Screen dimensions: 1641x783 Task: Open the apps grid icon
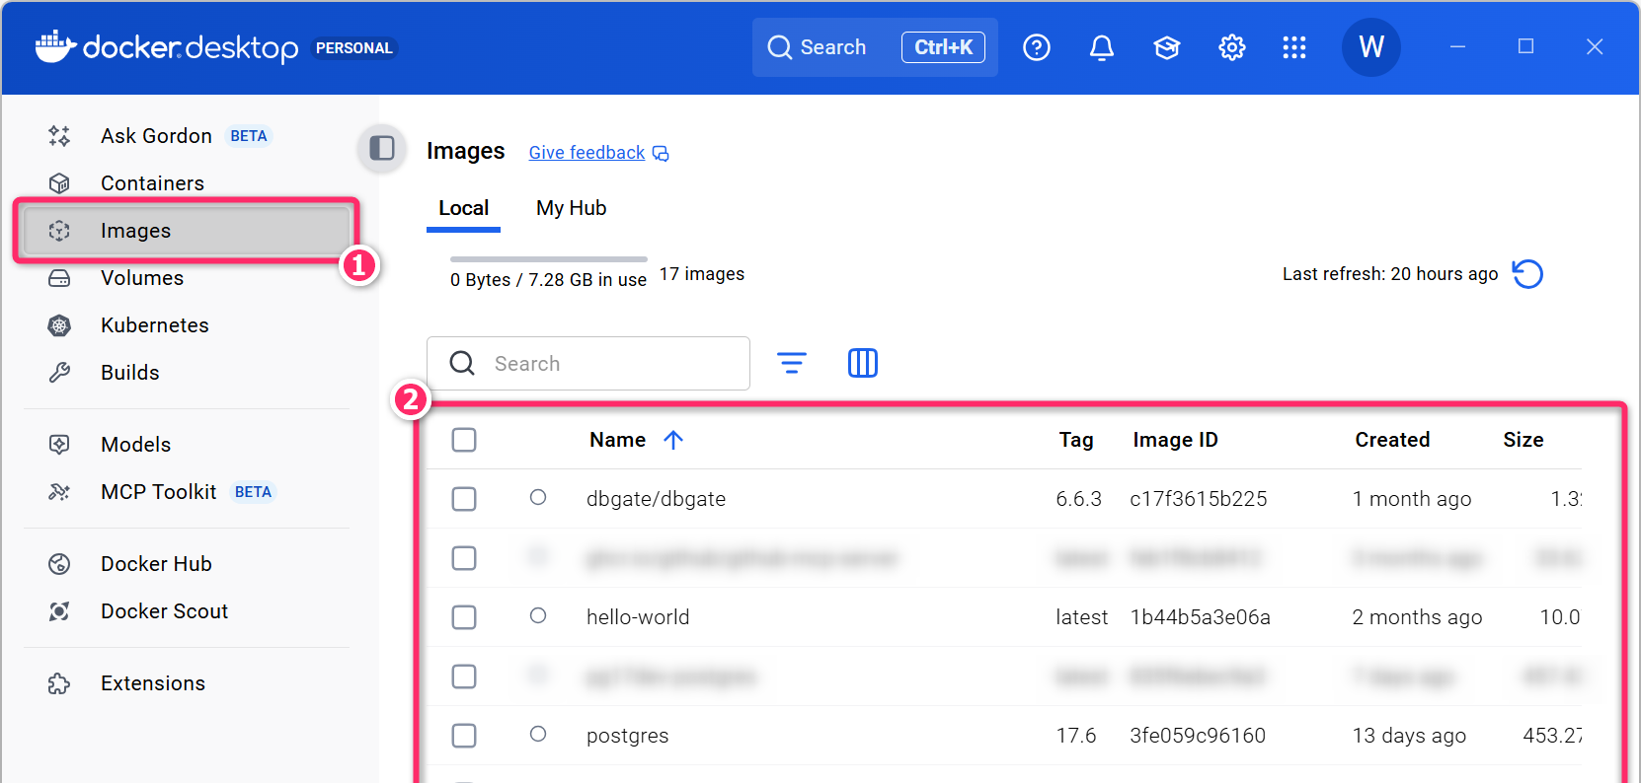[1294, 47]
